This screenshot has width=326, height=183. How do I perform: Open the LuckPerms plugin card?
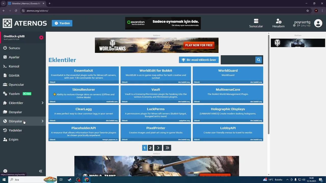(156, 113)
